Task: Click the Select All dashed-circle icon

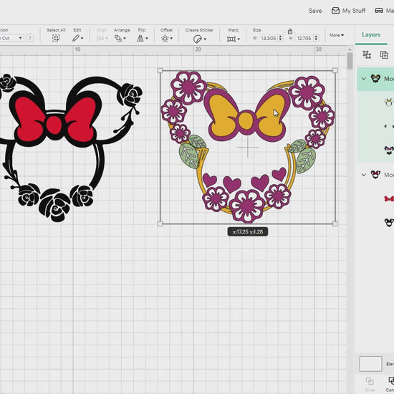Action: point(56,38)
